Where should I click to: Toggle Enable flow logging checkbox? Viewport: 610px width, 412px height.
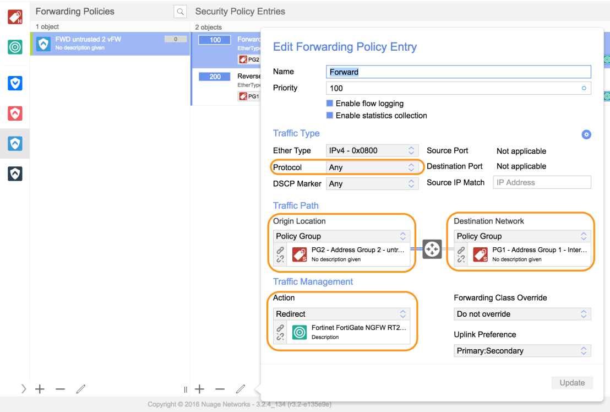coord(330,104)
